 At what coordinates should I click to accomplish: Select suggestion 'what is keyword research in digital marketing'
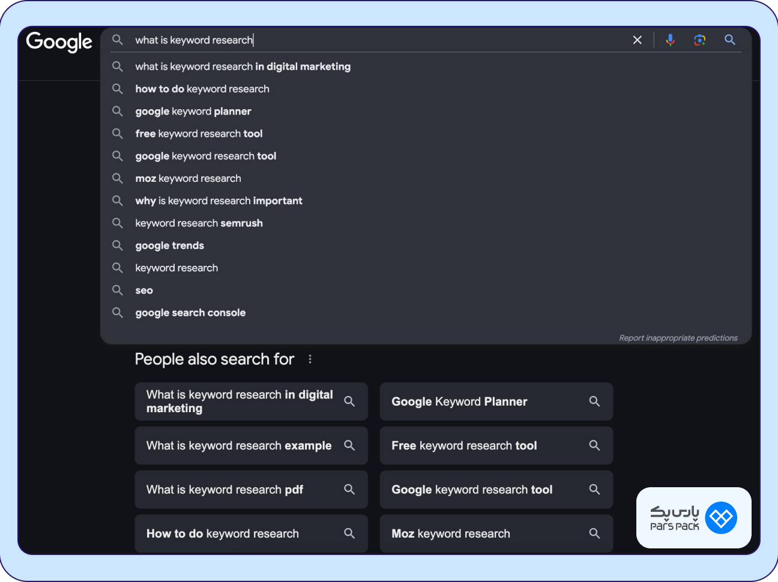pos(426,67)
